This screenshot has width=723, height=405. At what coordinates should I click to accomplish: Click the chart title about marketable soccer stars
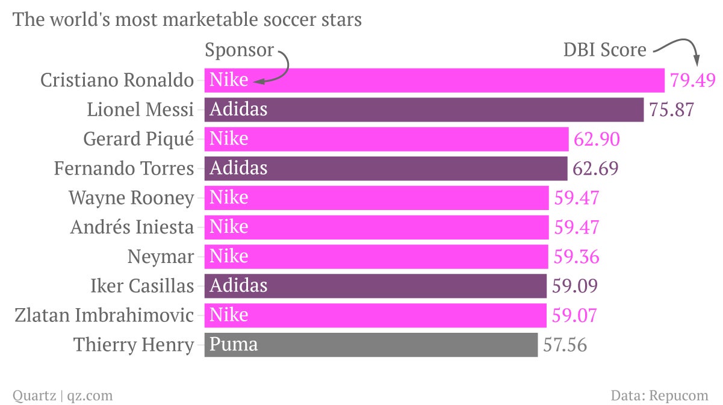pyautogui.click(x=187, y=20)
